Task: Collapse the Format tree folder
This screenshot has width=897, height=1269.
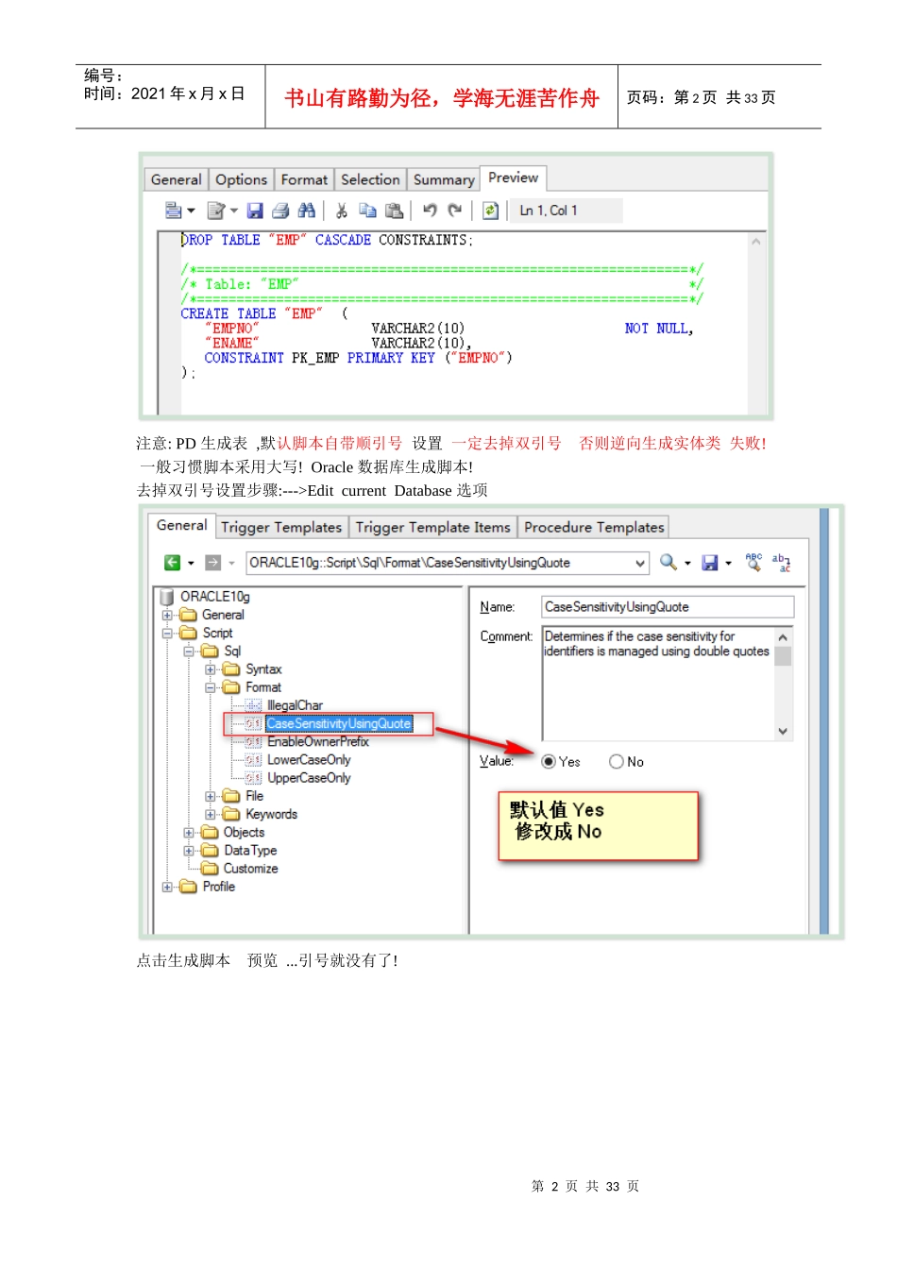Action: (x=211, y=687)
